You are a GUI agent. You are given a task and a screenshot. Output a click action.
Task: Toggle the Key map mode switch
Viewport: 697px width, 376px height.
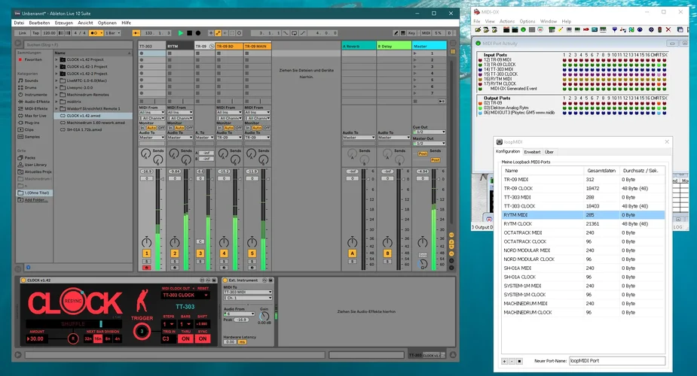[x=411, y=33]
